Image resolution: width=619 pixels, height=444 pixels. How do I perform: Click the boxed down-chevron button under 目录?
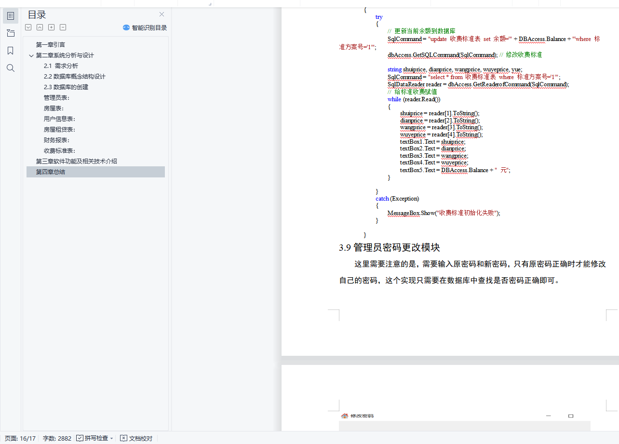click(28, 27)
